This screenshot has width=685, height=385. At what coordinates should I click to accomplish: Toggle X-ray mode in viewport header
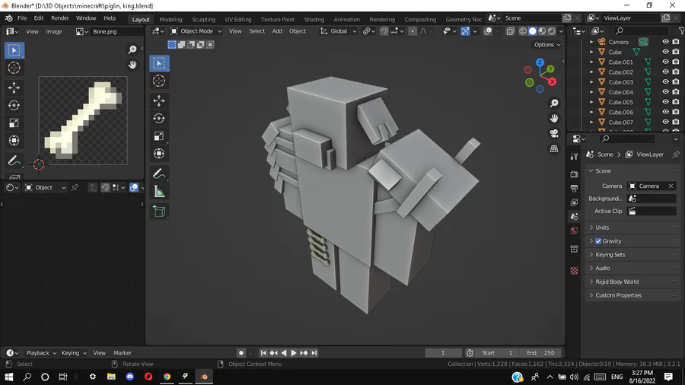pyautogui.click(x=510, y=31)
